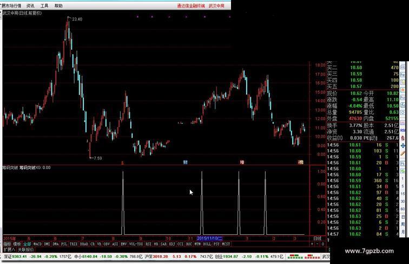Switch to KDJ indicator
Image resolution: width=409 pixels, height=264 pixels.
coord(172,244)
